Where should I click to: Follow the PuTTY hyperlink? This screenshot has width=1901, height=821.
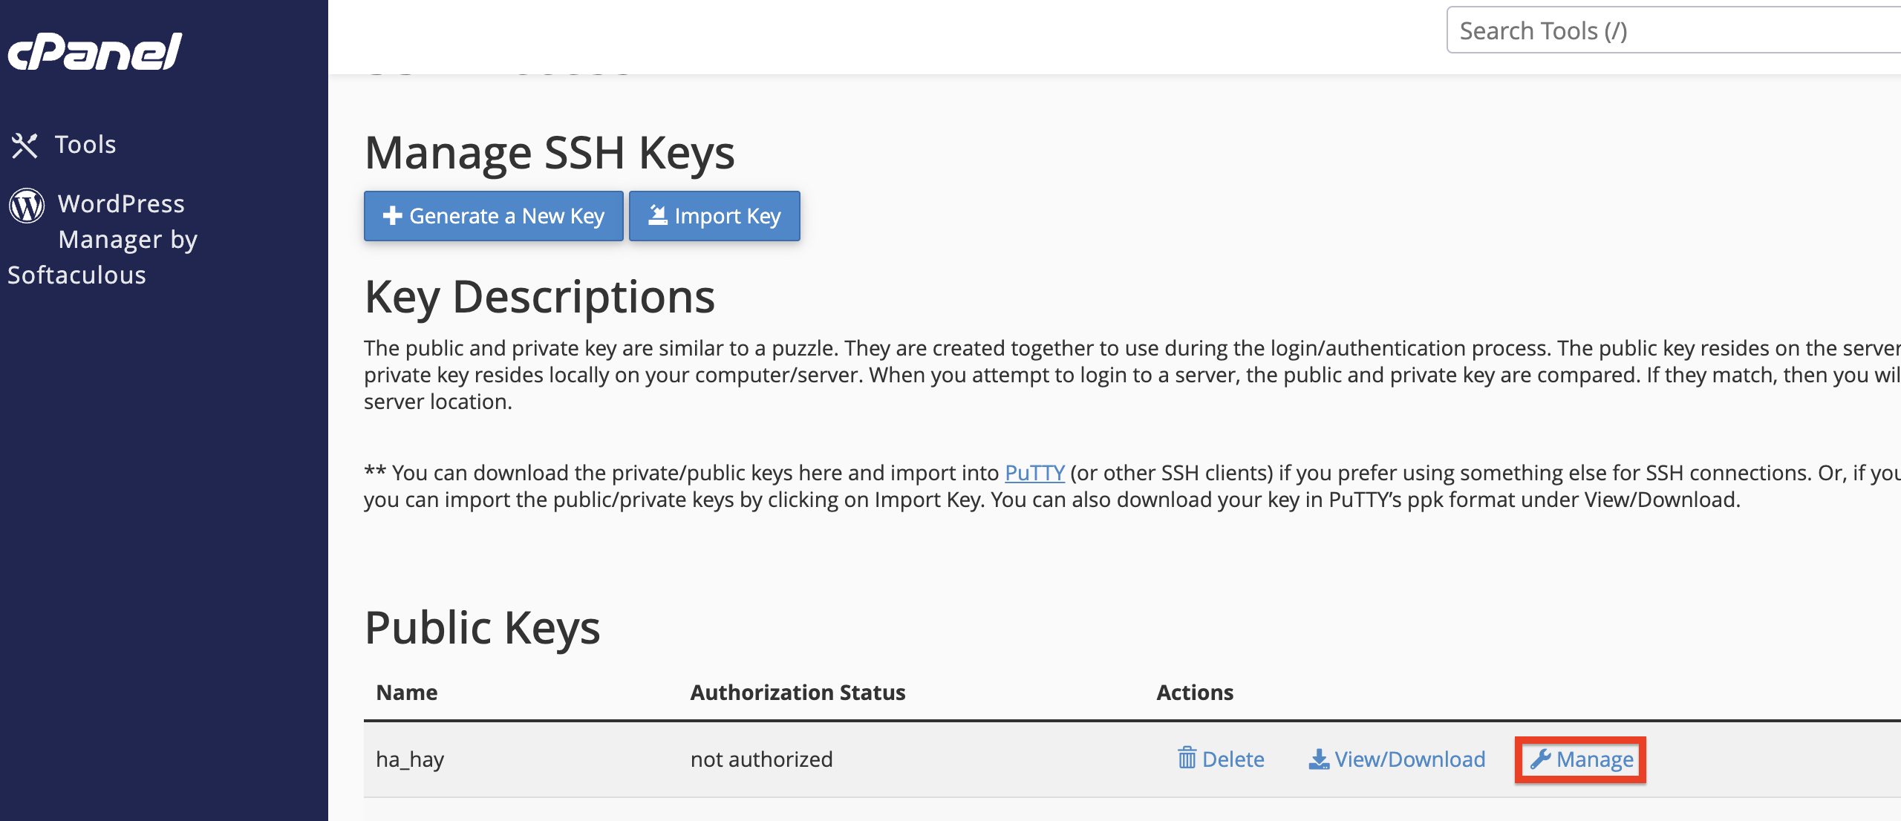coord(1034,473)
